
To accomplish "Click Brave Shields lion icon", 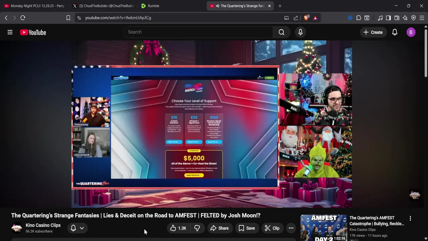I will point(306,18).
